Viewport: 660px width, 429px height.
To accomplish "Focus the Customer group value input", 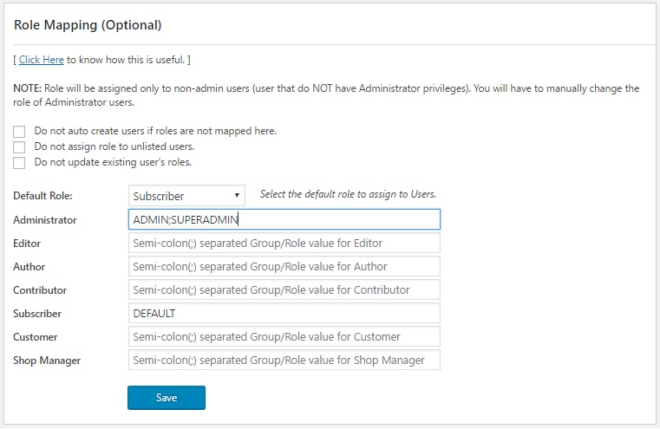I will click(x=284, y=336).
